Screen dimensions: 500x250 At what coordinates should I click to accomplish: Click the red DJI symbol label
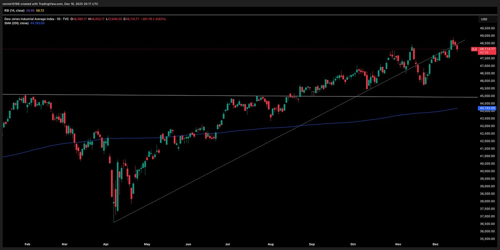474,49
